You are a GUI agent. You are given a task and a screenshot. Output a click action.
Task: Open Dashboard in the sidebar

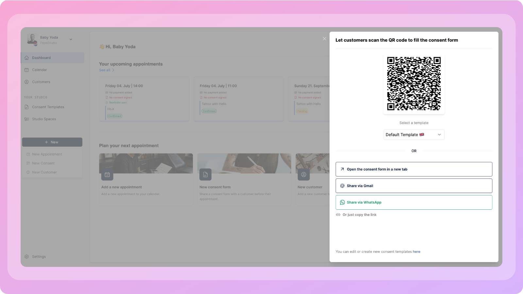pyautogui.click(x=53, y=58)
